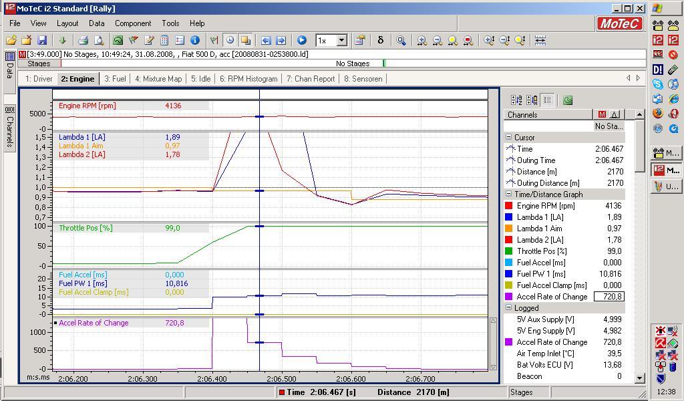Open the playback speed 1x dropdown
Screen dimensions: 684x401
tap(342, 41)
